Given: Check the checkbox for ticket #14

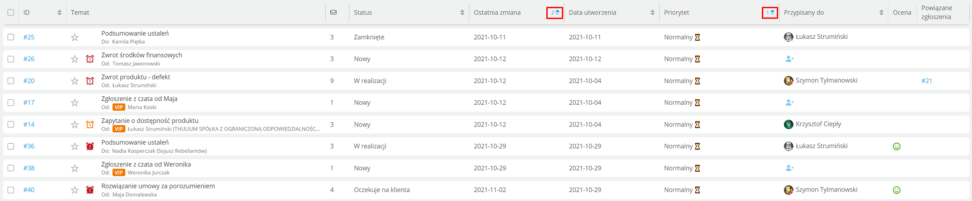Looking at the screenshot, I should [x=11, y=125].
